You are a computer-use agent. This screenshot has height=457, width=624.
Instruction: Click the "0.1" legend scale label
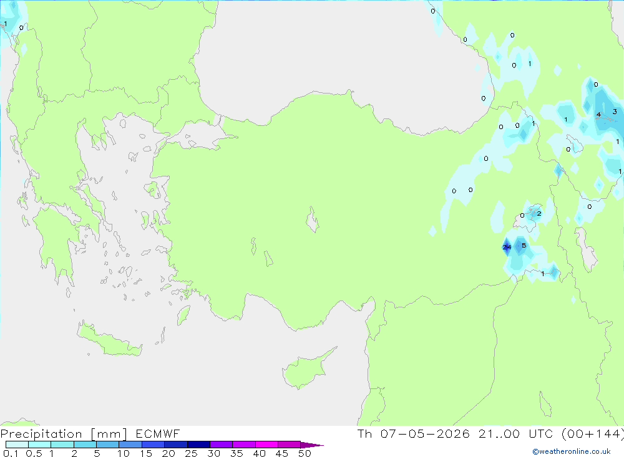pos(11,453)
